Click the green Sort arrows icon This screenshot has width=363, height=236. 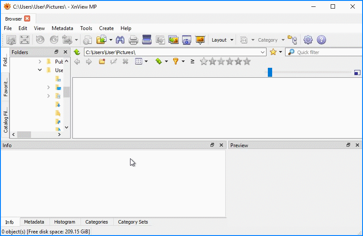[x=158, y=61]
